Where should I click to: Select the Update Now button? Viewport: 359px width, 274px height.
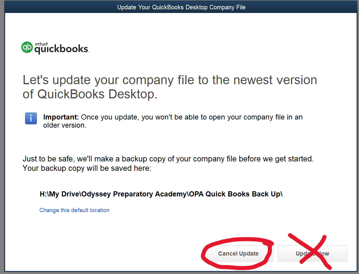312,253
